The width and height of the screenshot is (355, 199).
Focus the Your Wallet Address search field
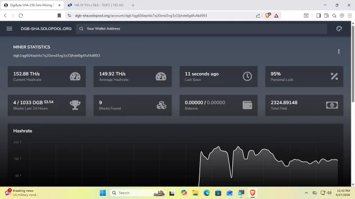click(202, 29)
